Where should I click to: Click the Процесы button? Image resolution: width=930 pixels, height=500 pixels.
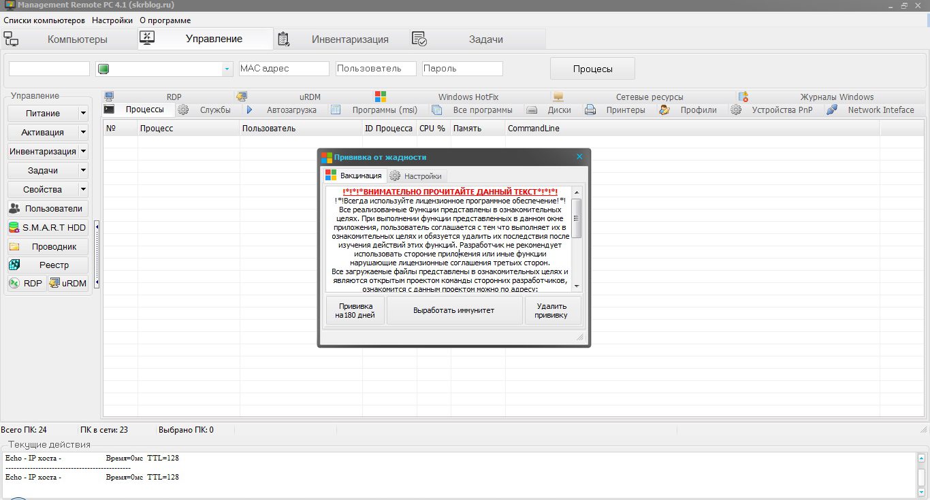click(x=592, y=69)
